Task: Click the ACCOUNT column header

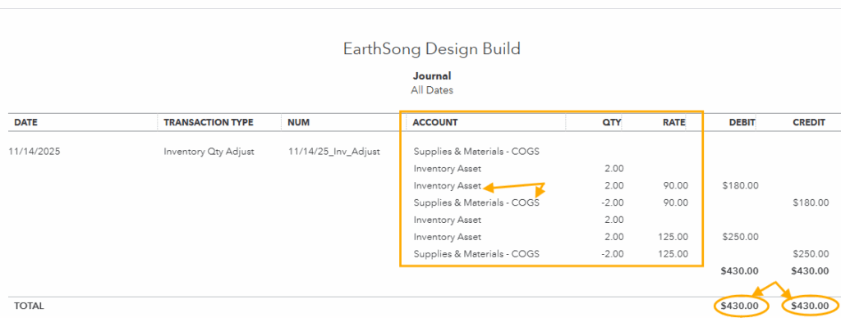Action: pyautogui.click(x=435, y=123)
